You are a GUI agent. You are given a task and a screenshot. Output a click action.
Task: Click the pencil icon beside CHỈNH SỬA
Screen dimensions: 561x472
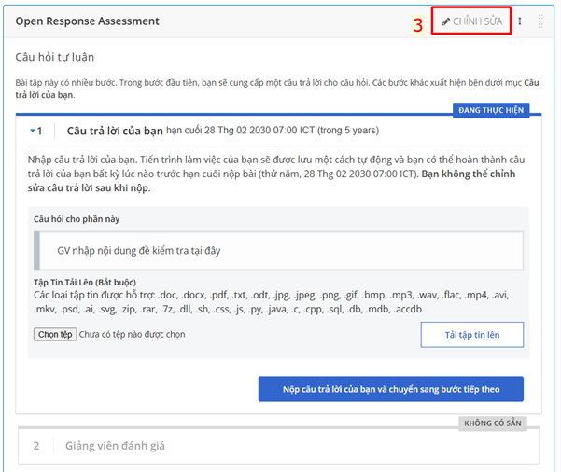pos(445,21)
